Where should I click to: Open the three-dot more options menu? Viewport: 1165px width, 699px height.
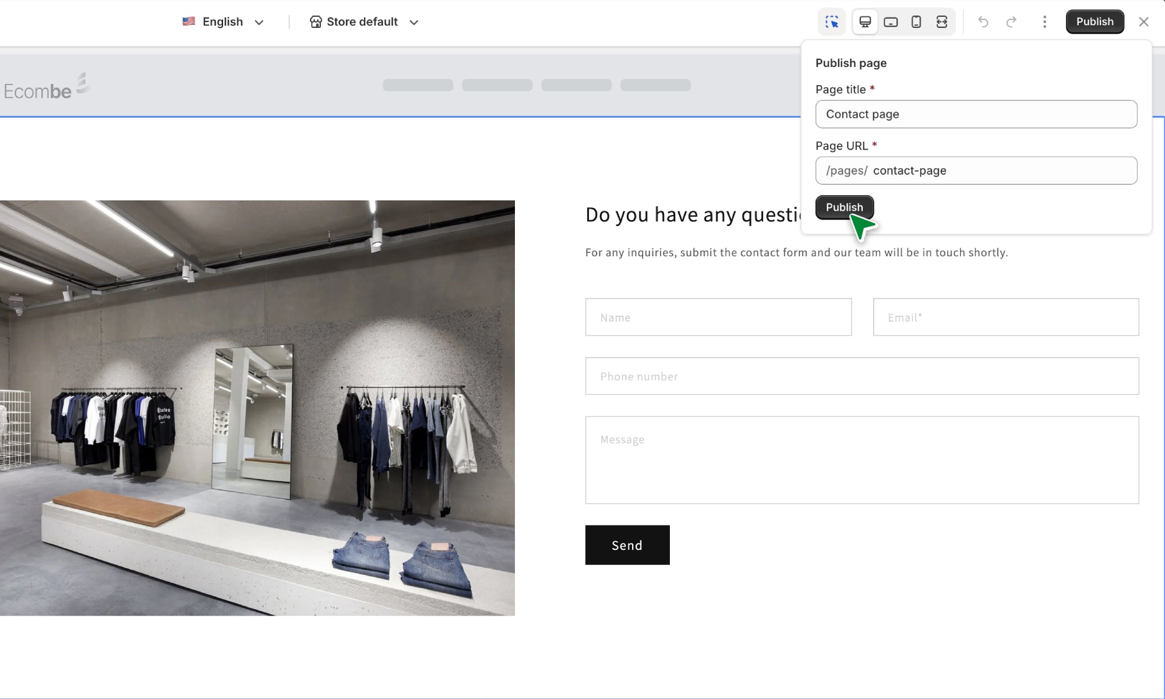click(x=1044, y=22)
